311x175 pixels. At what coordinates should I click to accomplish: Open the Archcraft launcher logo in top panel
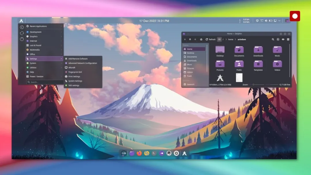coord(21,21)
